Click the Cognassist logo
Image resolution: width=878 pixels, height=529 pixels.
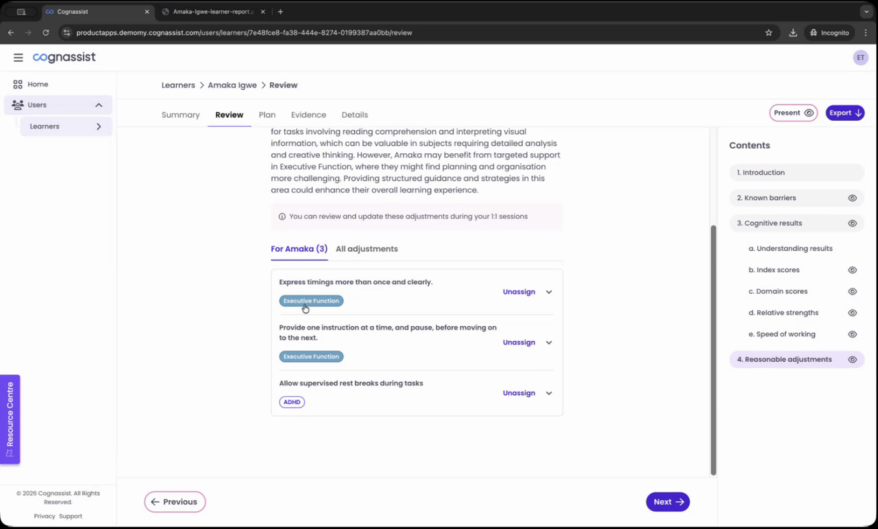tap(64, 57)
